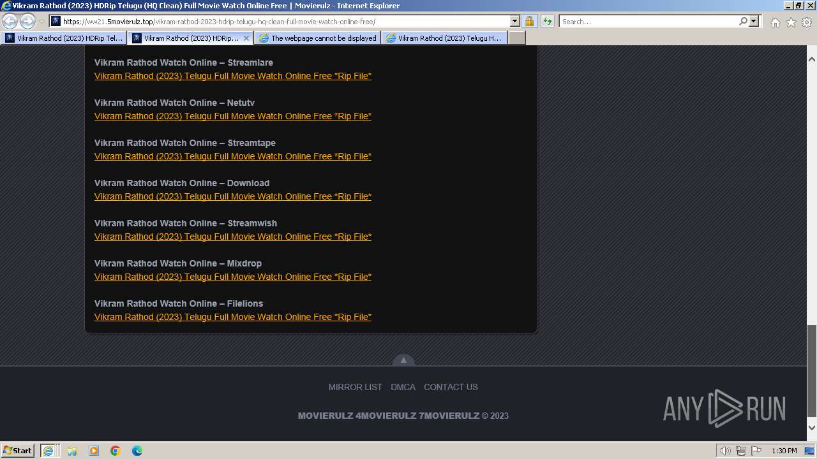The width and height of the screenshot is (817, 459).
Task: Click the Refresh page icon
Action: click(x=547, y=21)
